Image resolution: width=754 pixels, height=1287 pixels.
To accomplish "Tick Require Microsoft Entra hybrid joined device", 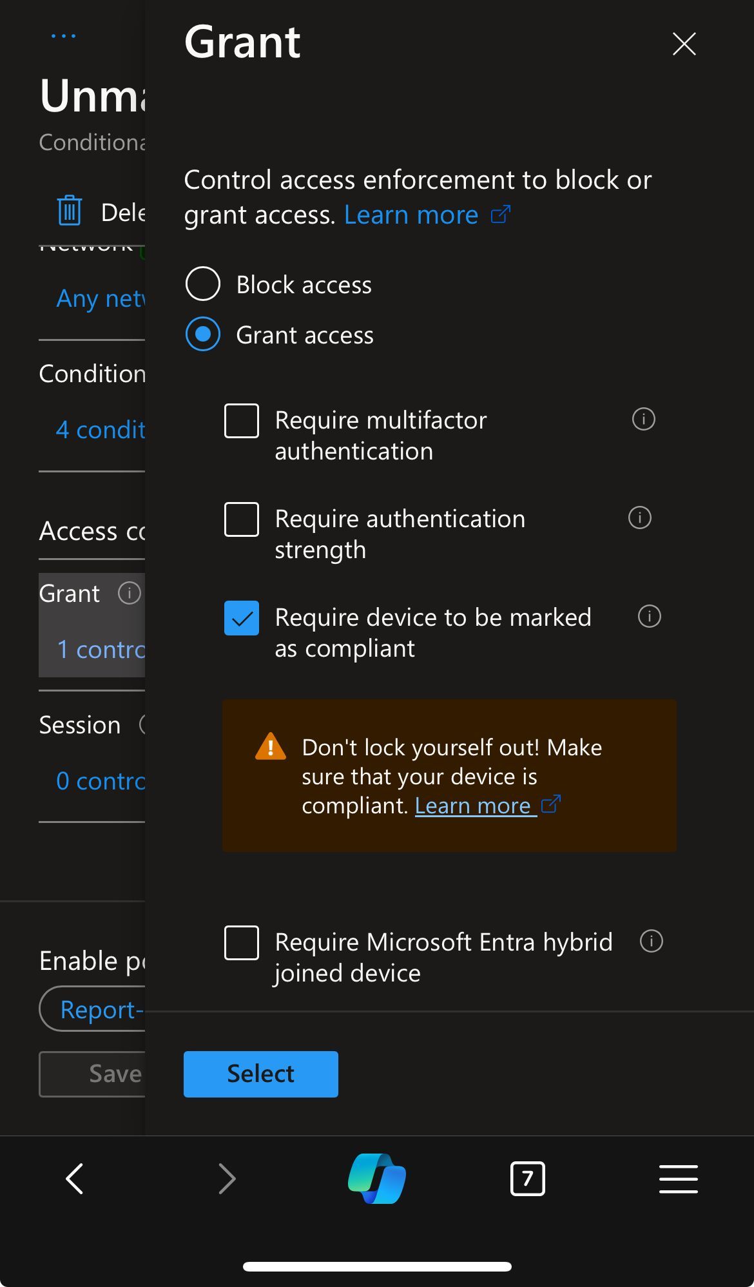I will coord(242,943).
